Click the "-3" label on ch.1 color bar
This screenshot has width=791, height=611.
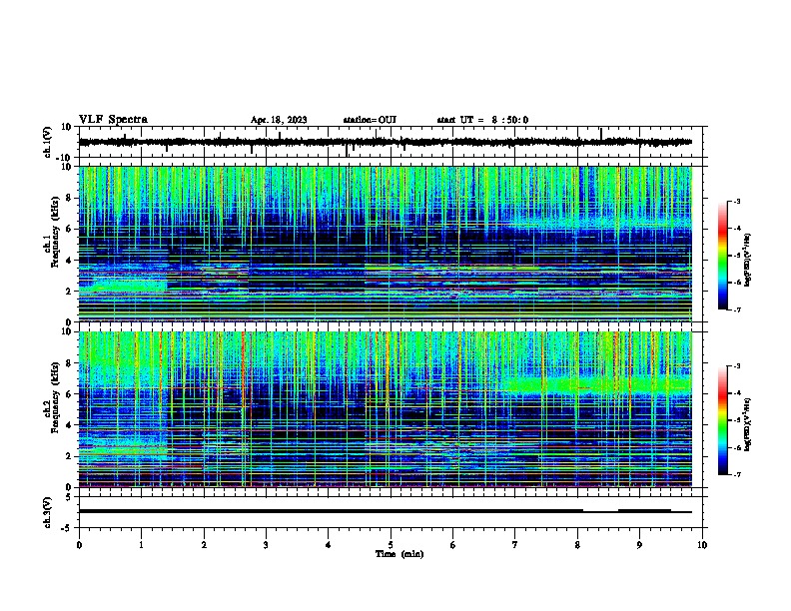coord(736,201)
